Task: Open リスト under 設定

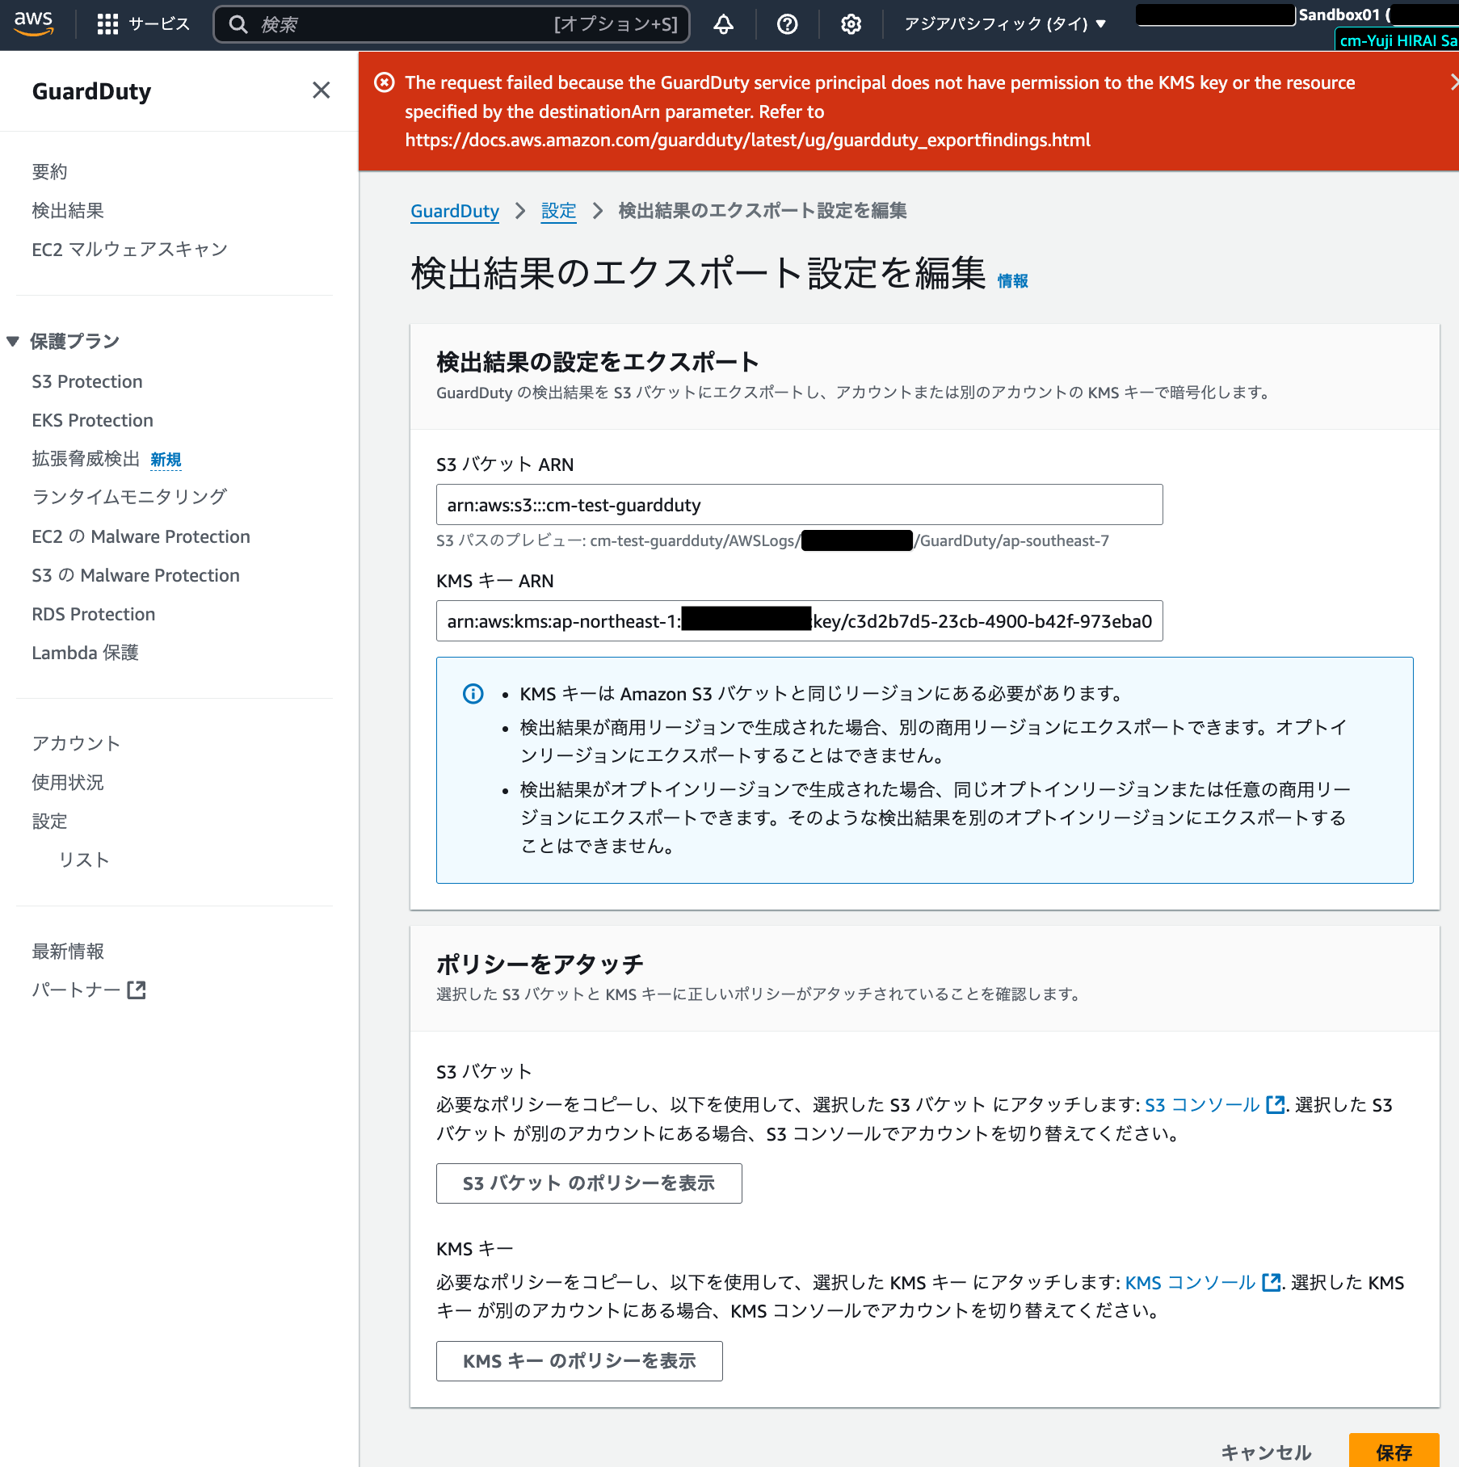Action: [84, 860]
